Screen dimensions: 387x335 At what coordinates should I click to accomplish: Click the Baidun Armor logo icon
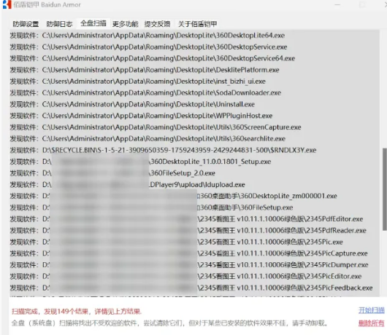tap(7, 4)
